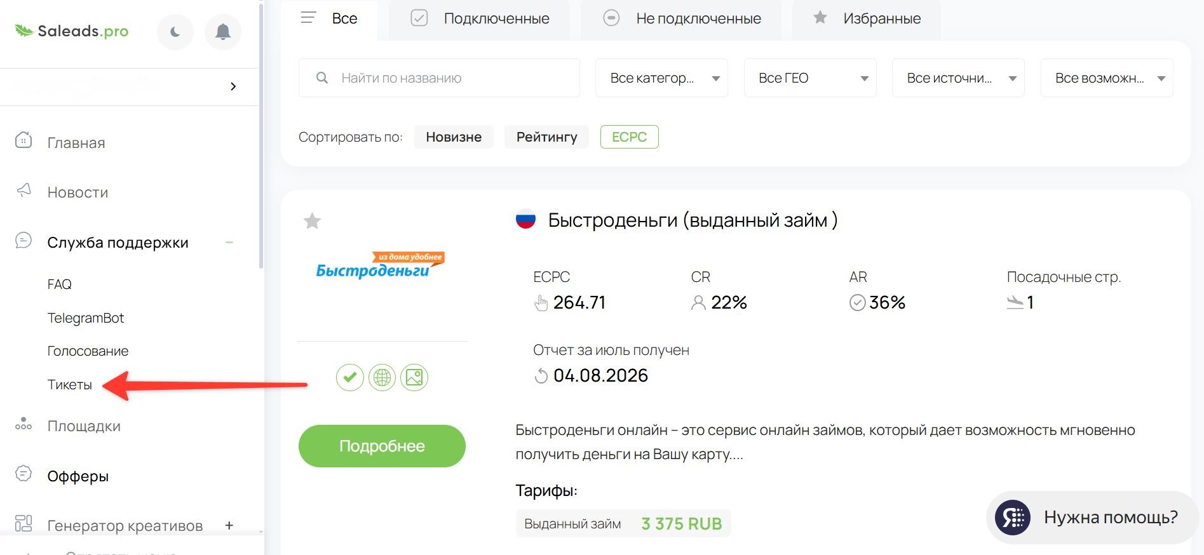Image resolution: width=1204 pixels, height=555 pixels.
Task: Open the Все источники dropdown
Action: click(x=958, y=78)
